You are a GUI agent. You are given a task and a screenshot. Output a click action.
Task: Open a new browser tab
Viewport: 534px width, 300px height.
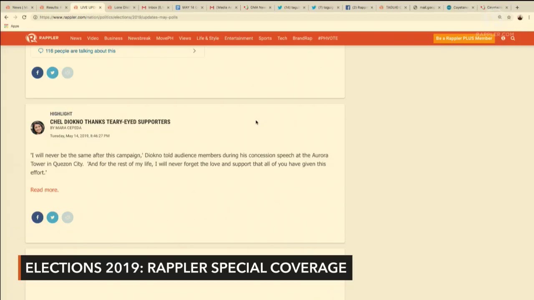[x=517, y=7]
